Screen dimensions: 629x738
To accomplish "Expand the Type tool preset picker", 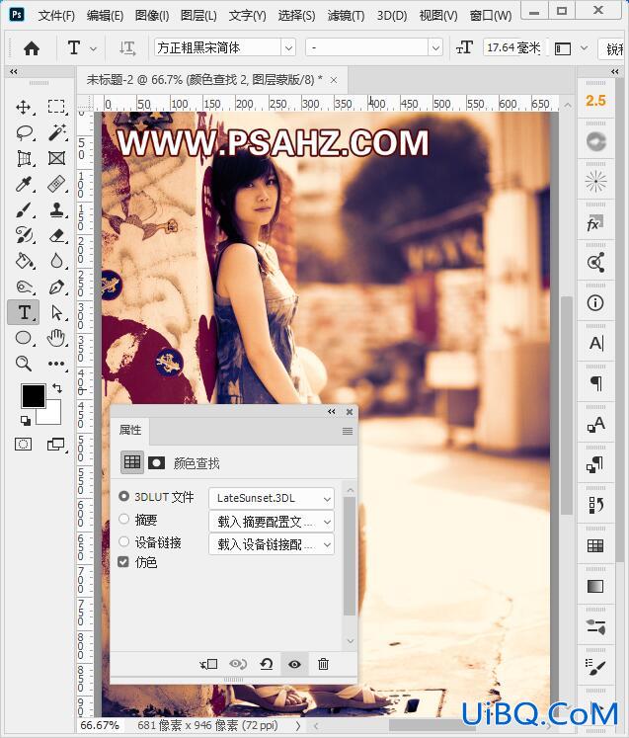I will 93,48.
